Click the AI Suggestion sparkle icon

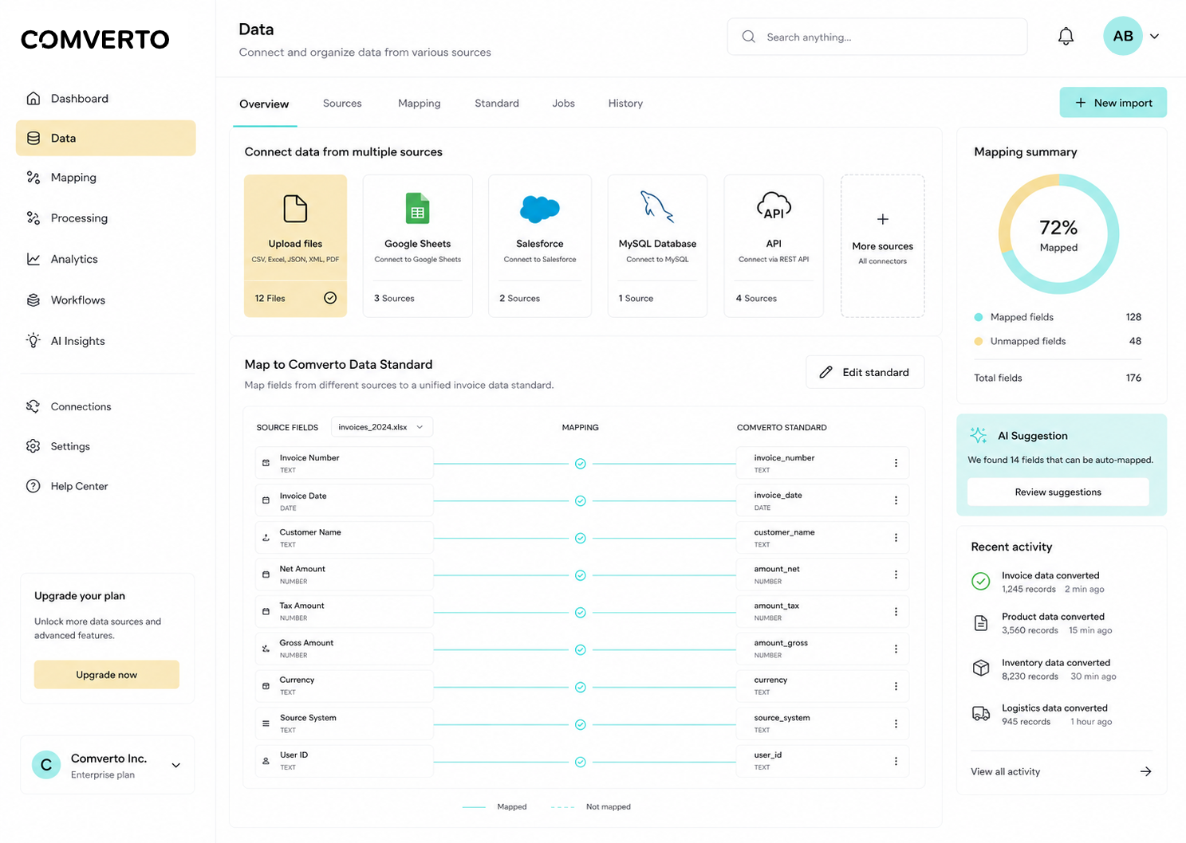tap(979, 435)
